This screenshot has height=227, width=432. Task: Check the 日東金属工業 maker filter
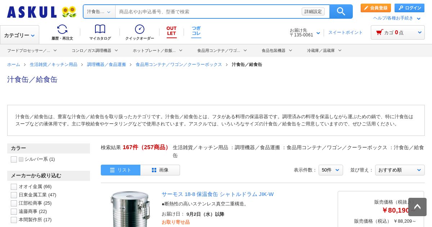[x=14, y=195]
